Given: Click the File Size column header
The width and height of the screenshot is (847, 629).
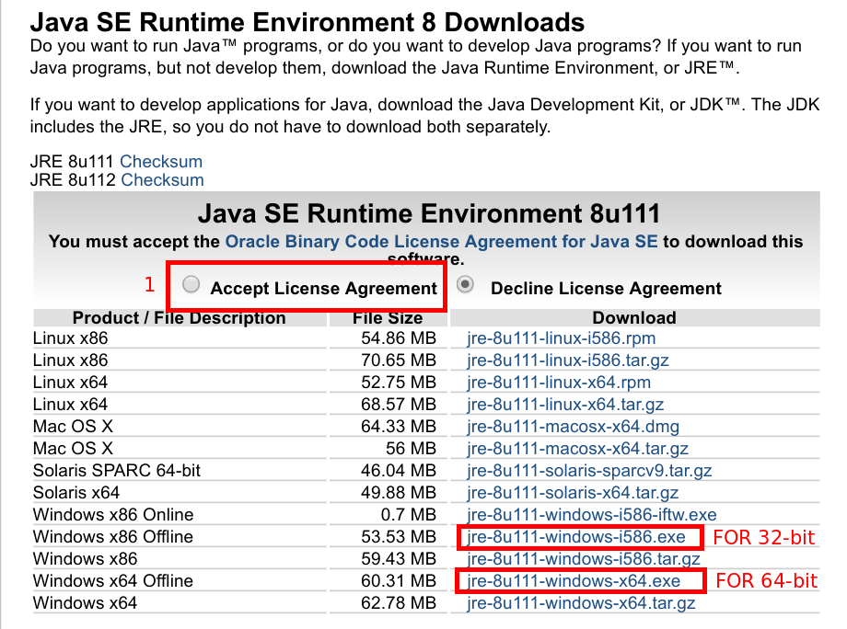Looking at the screenshot, I should coord(388,318).
